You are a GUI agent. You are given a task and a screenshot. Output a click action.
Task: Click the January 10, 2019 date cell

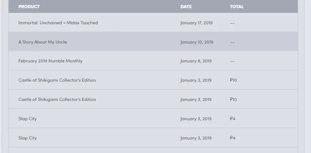pyautogui.click(x=197, y=42)
